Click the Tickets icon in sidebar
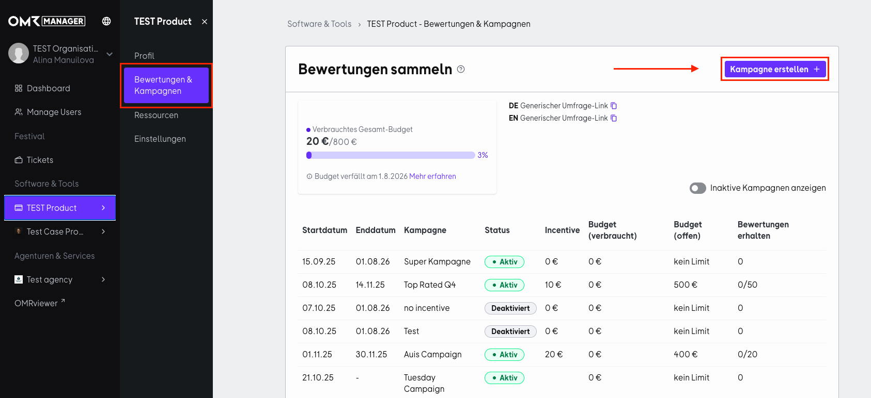 tap(19, 160)
